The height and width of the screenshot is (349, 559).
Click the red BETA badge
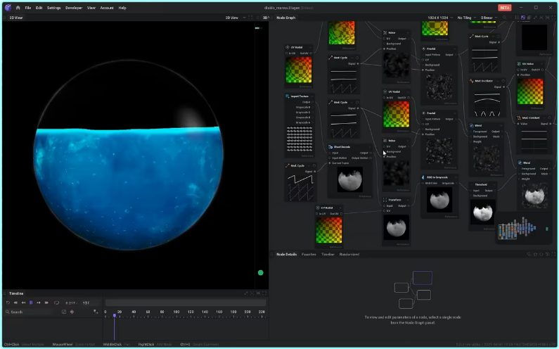(504, 8)
